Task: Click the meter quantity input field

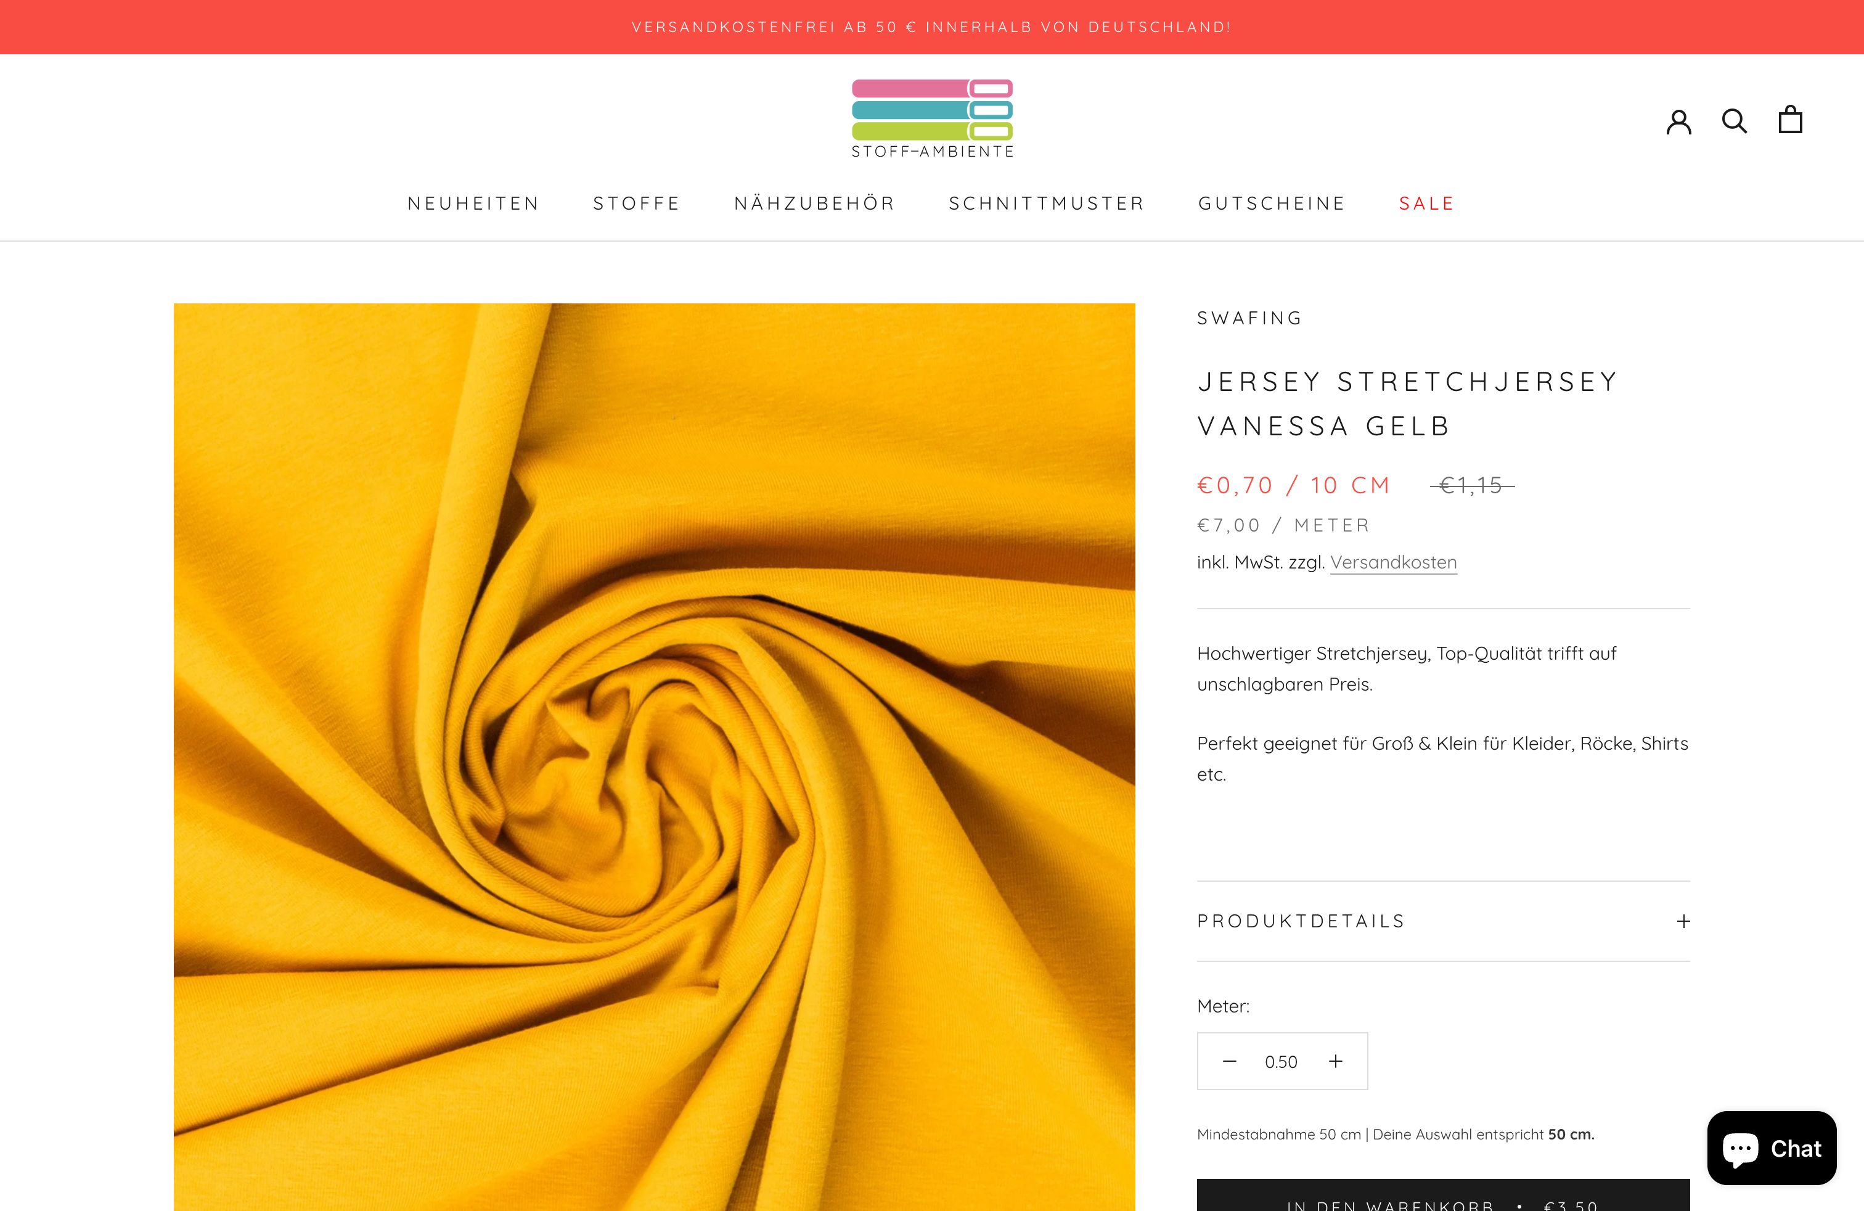Action: (x=1281, y=1062)
